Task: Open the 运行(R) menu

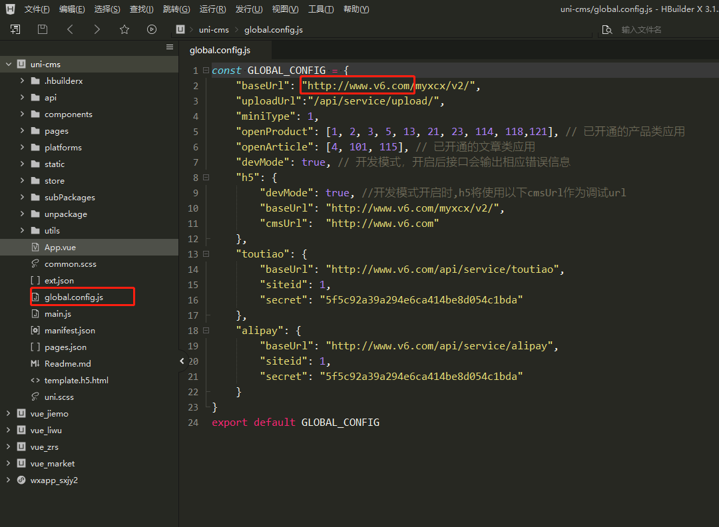Action: (212, 9)
